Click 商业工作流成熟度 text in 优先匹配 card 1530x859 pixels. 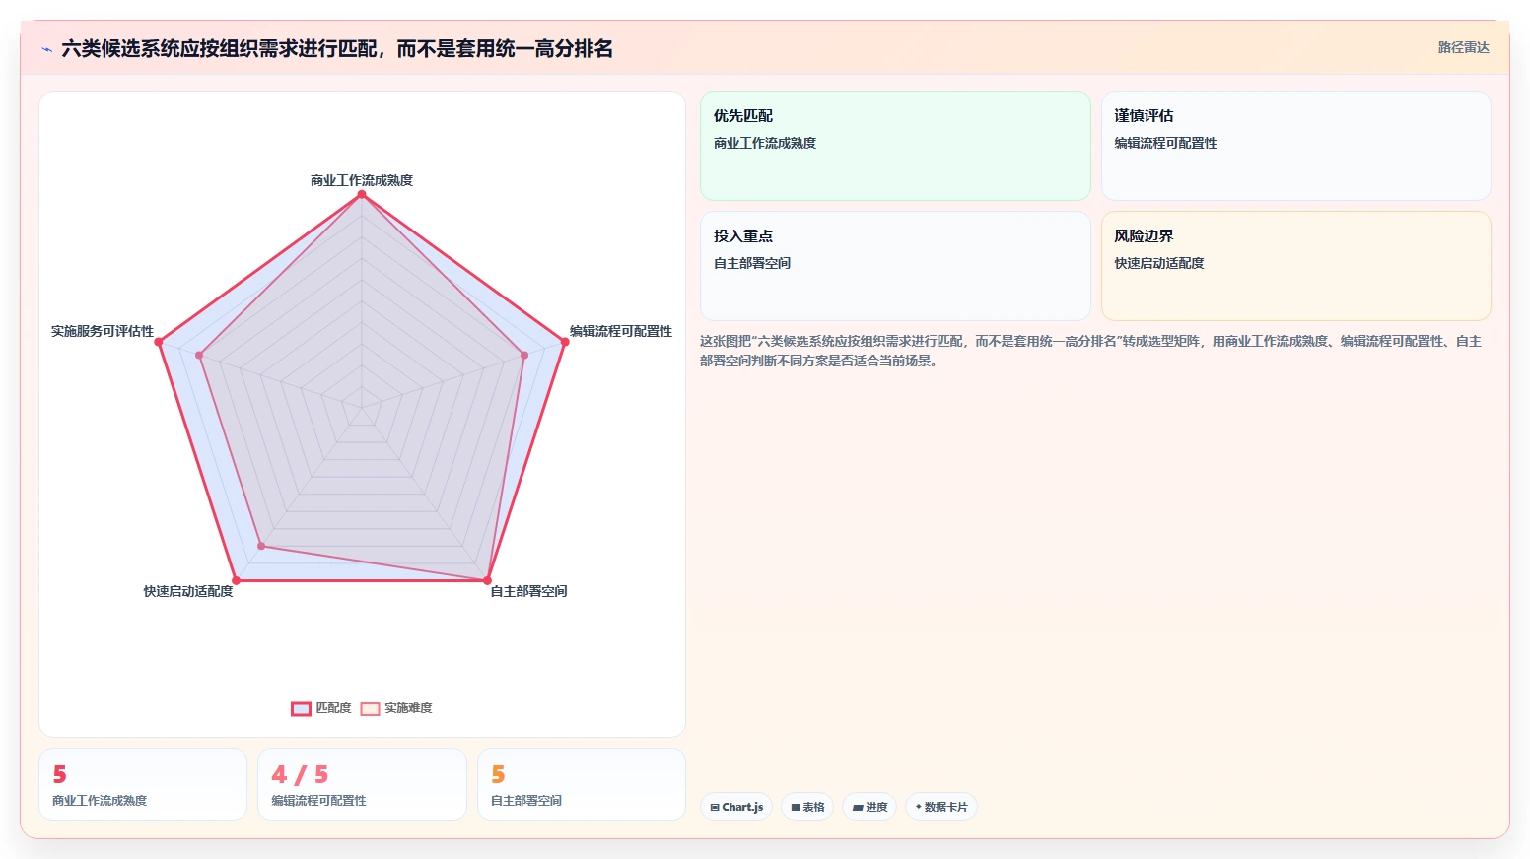click(x=765, y=143)
